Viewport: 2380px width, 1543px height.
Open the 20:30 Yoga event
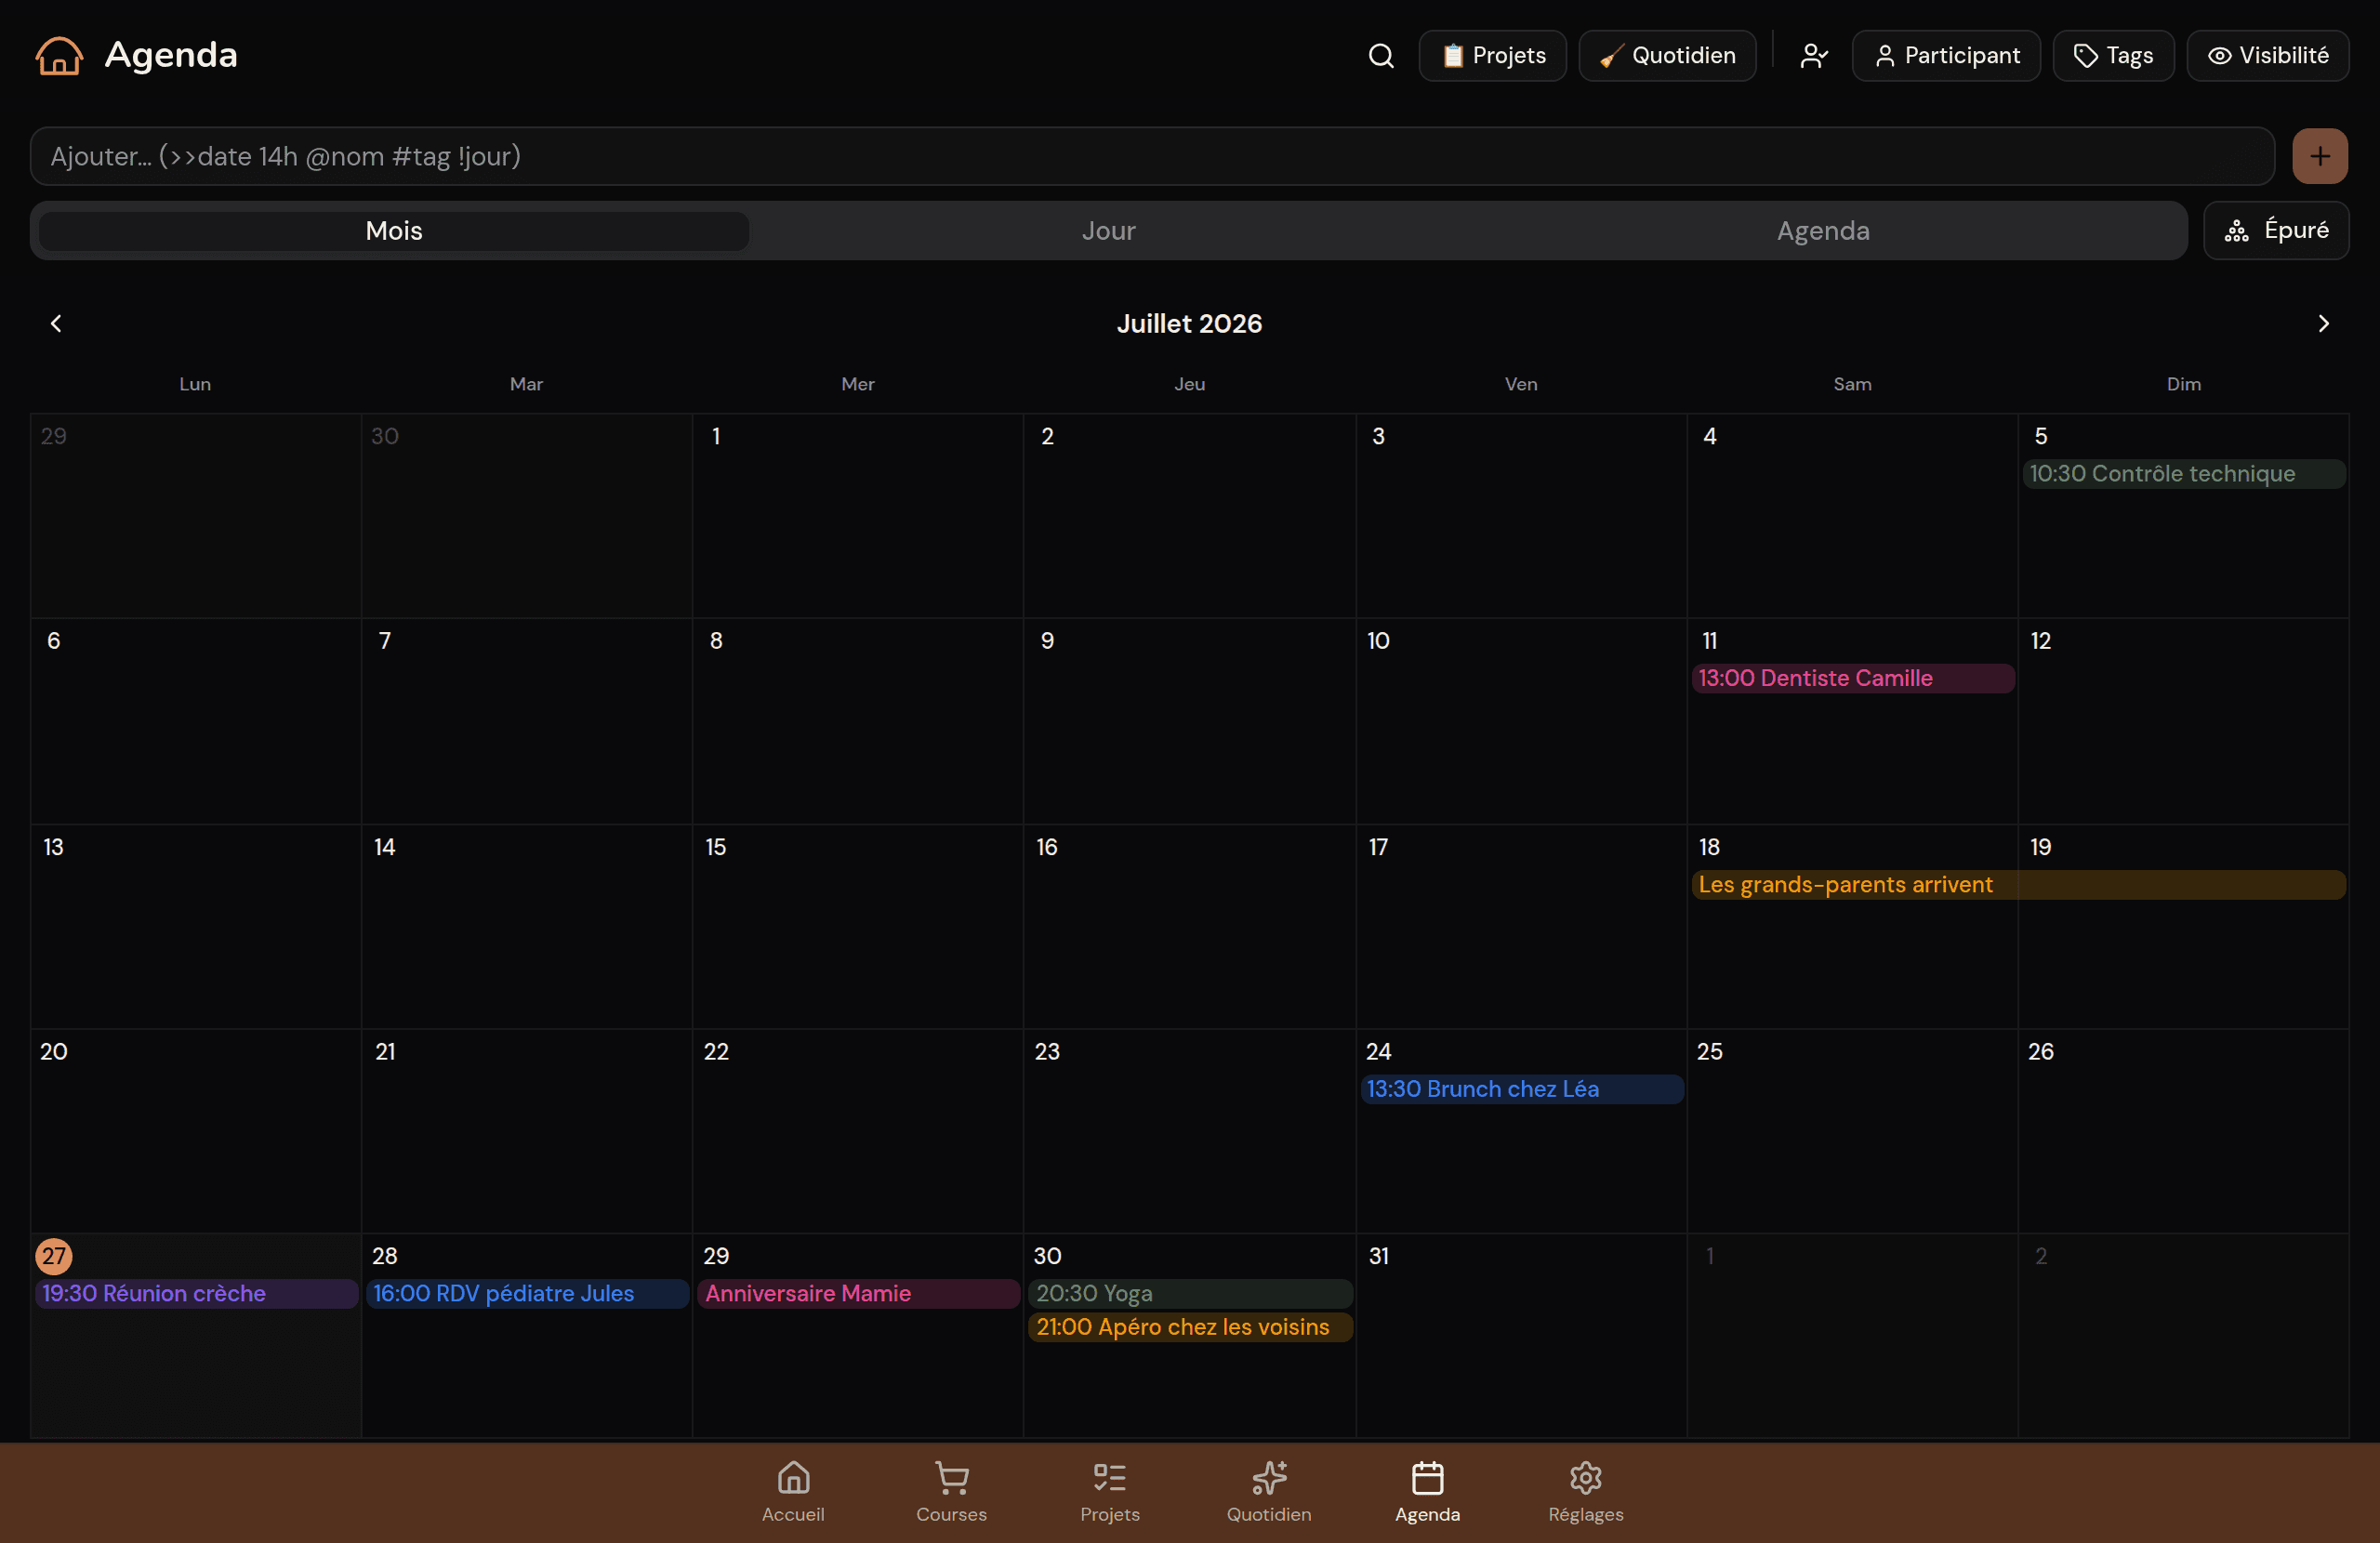pyautogui.click(x=1190, y=1294)
